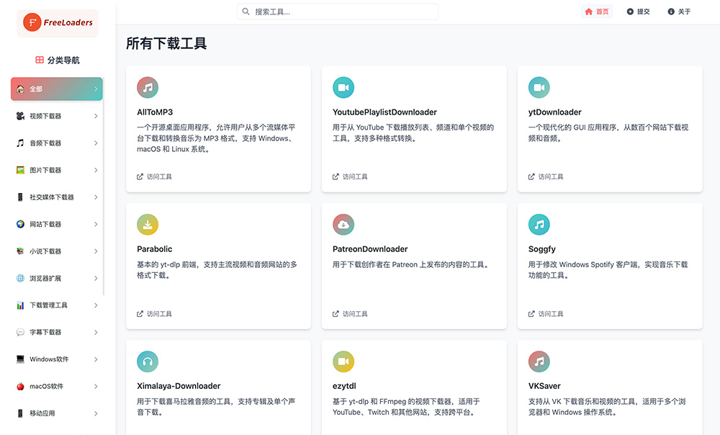Expand the 小说下载器 category chevron
The image size is (720, 435).
click(x=96, y=251)
